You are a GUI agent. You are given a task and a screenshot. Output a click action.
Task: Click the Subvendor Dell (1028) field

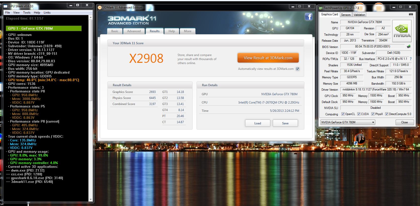[x=394, y=53]
